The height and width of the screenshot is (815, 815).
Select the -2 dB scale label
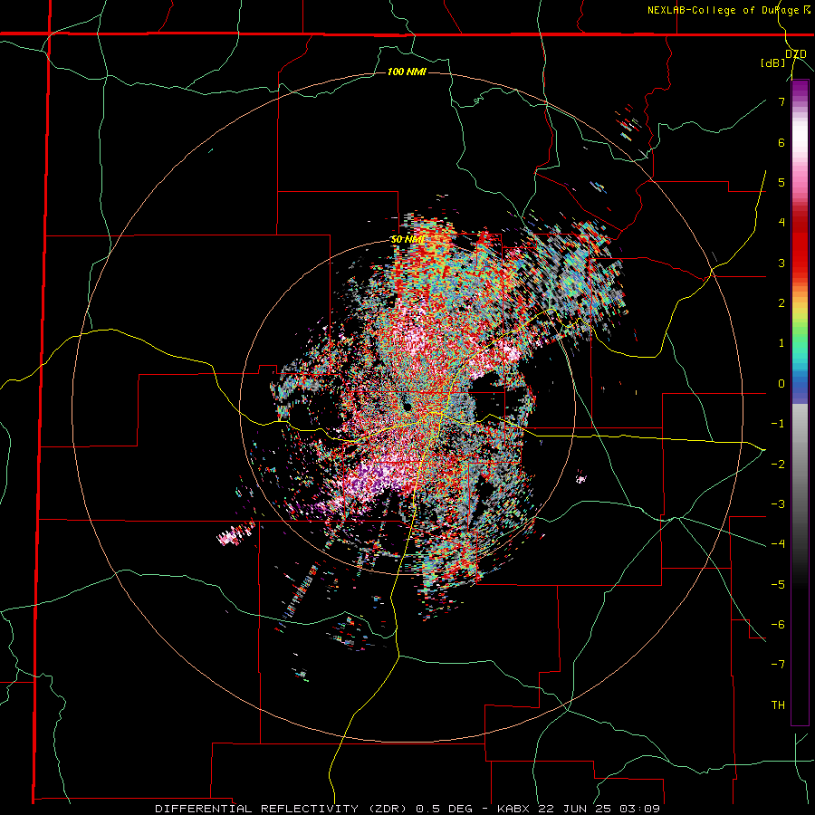(x=778, y=464)
